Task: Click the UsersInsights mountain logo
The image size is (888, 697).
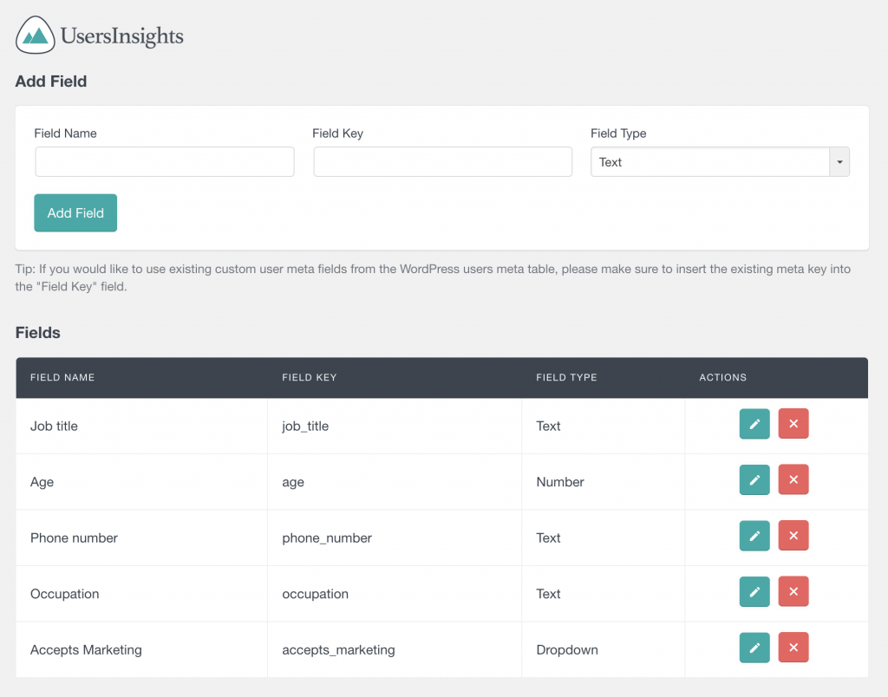Action: pyautogui.click(x=34, y=36)
